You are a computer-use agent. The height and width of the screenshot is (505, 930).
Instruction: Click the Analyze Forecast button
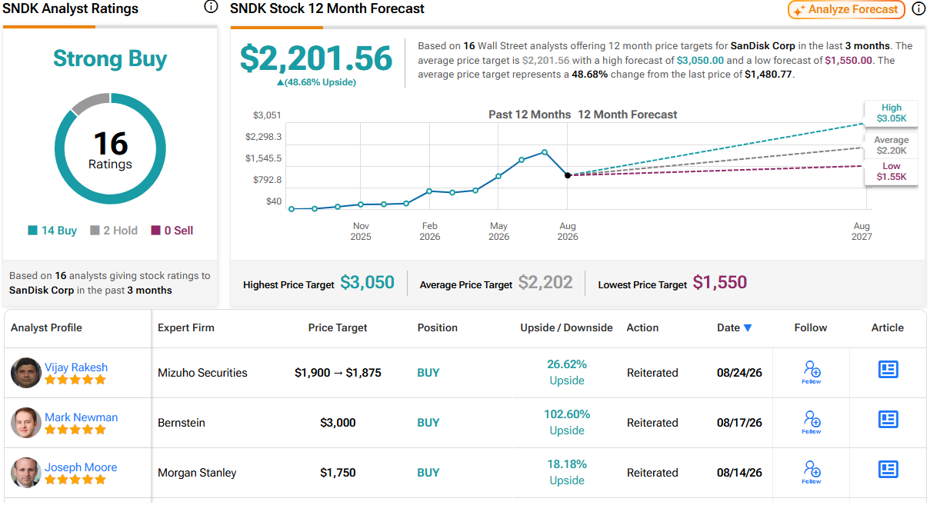(846, 9)
